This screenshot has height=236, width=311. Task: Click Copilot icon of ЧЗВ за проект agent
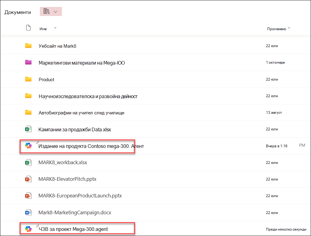click(x=28, y=229)
